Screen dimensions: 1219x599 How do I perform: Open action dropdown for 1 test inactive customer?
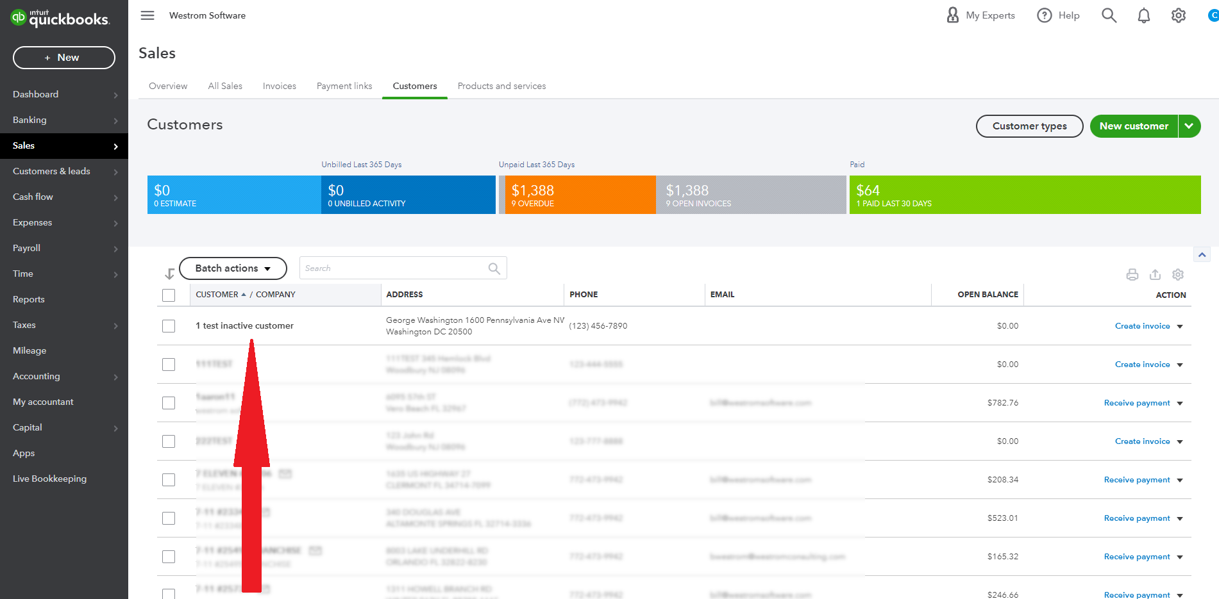tap(1180, 327)
